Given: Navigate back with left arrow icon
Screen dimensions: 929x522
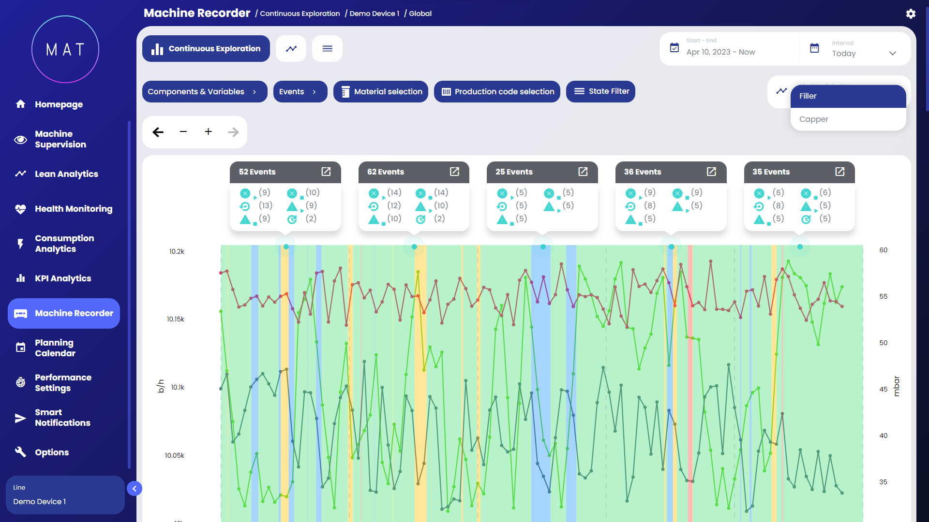Looking at the screenshot, I should coord(158,131).
